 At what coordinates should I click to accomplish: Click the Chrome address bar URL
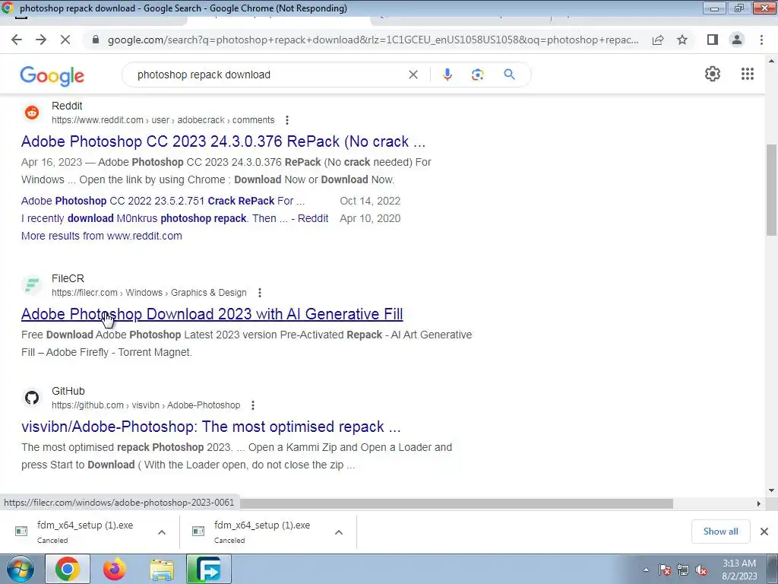(373, 40)
